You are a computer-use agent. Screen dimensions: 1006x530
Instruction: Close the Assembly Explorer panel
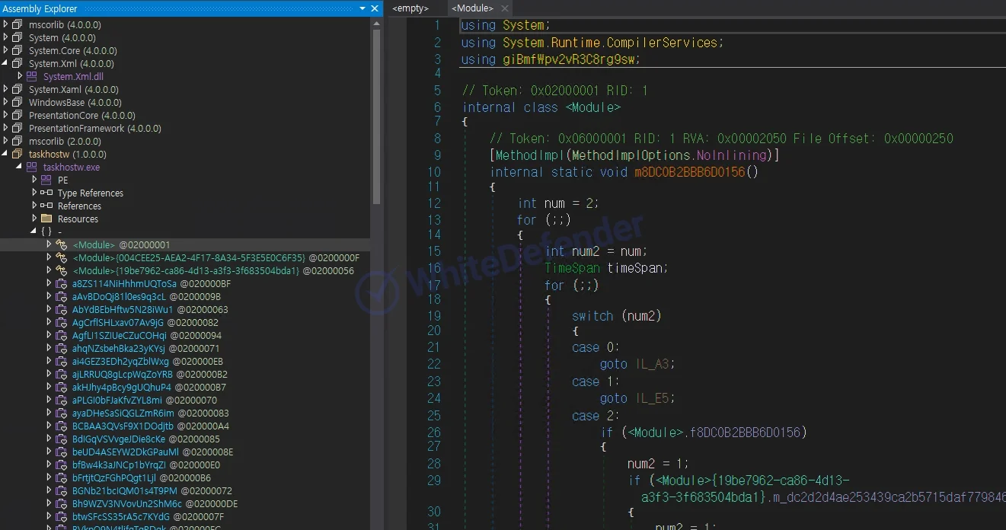375,8
